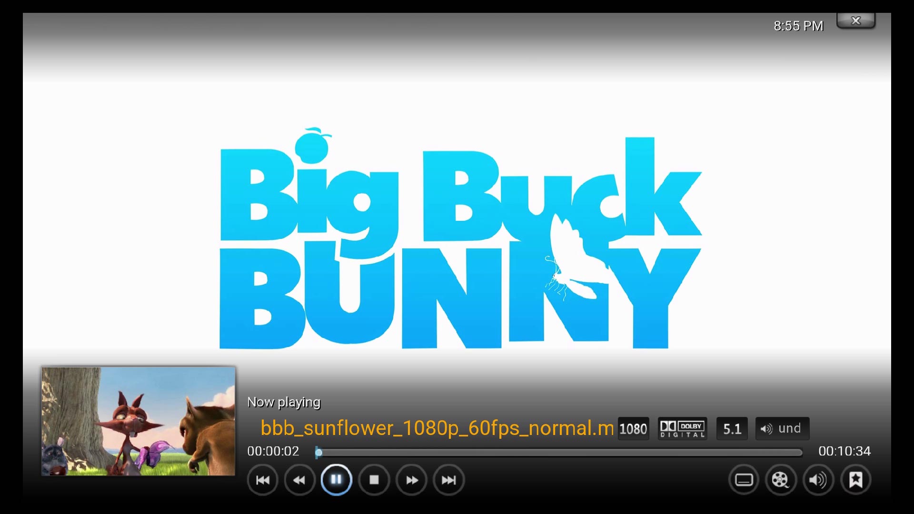
Task: Skip to next track button
Action: tap(448, 480)
